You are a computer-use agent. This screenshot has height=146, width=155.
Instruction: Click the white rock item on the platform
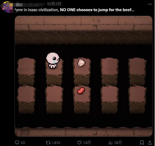pyautogui.click(x=81, y=63)
